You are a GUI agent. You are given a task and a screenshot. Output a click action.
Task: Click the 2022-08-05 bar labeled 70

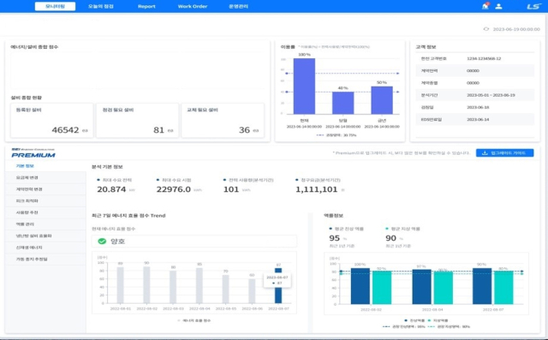click(226, 289)
